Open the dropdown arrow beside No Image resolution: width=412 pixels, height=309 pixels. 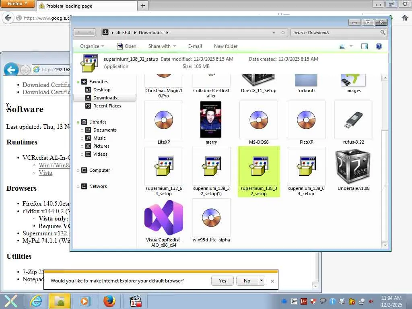pos(262,280)
